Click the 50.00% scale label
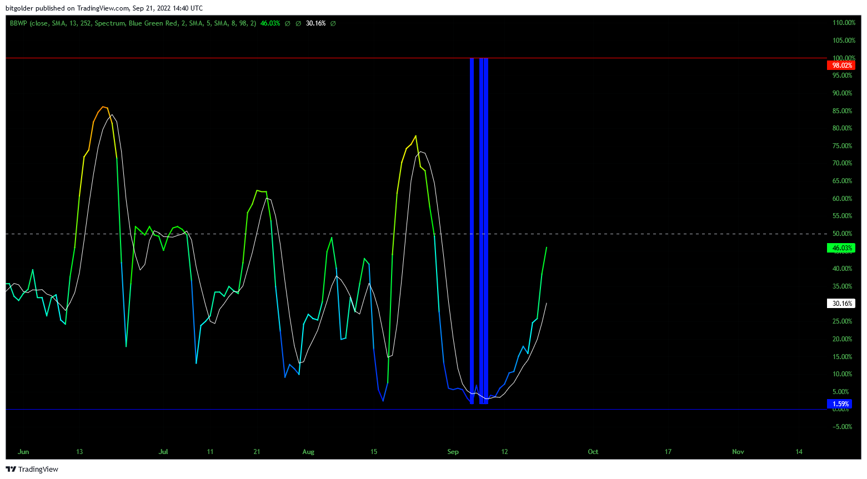This screenshot has height=479, width=867. point(842,234)
